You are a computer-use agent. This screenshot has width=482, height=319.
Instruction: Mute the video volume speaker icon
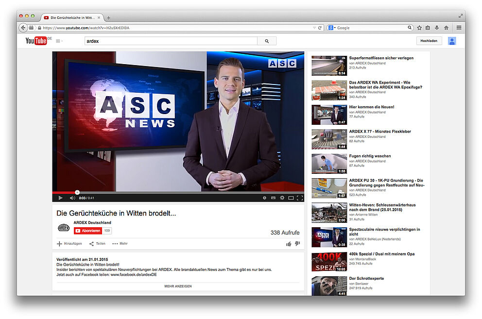click(72, 198)
